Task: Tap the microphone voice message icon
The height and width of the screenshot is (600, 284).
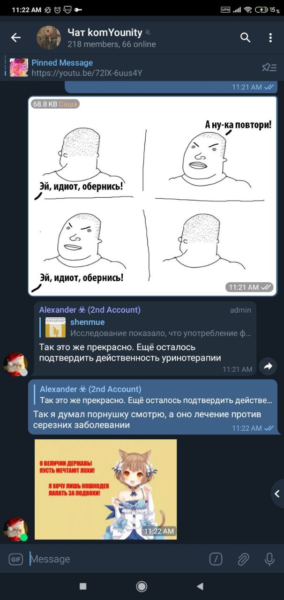Action: tap(269, 559)
